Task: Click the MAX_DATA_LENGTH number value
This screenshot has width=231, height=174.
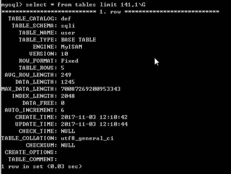Action: [90, 89]
